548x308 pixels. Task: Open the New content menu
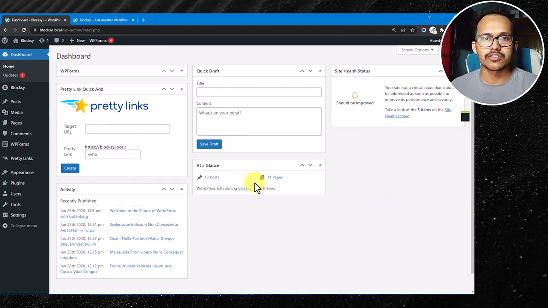pos(77,40)
